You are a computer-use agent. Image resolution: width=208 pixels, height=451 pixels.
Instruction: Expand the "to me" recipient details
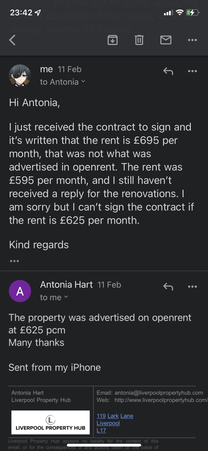[54, 297]
